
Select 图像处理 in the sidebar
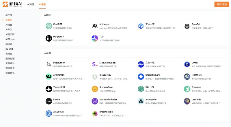pos(10,59)
